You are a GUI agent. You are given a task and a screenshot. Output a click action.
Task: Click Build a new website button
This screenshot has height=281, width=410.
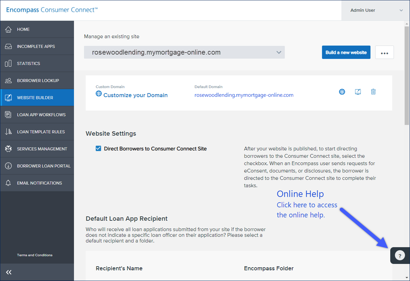coord(346,52)
